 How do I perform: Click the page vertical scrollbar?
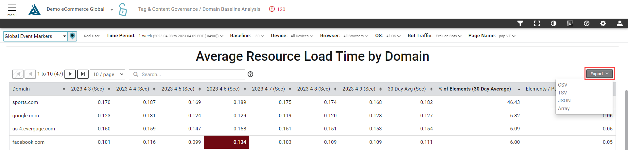tap(626, 120)
